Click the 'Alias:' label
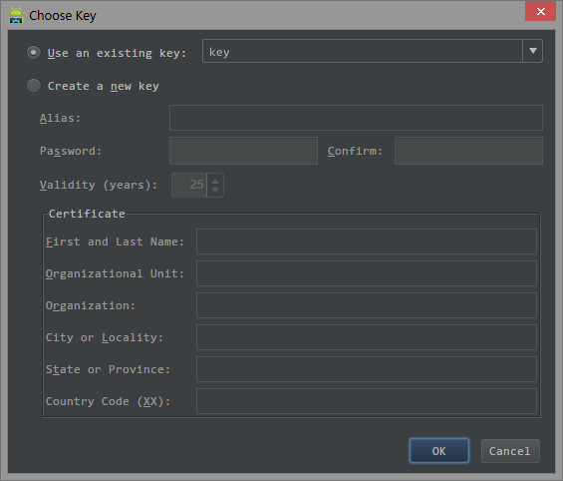 click(60, 118)
